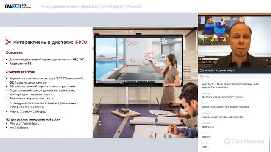Image resolution: width=271 pixels, height=152 pixels.
Task: Click chat message 'Для того чтобы пошел звук'
Action: (230, 85)
